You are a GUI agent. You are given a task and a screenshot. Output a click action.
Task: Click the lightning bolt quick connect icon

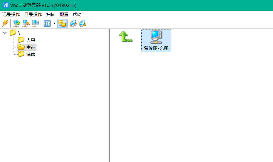click(5, 23)
